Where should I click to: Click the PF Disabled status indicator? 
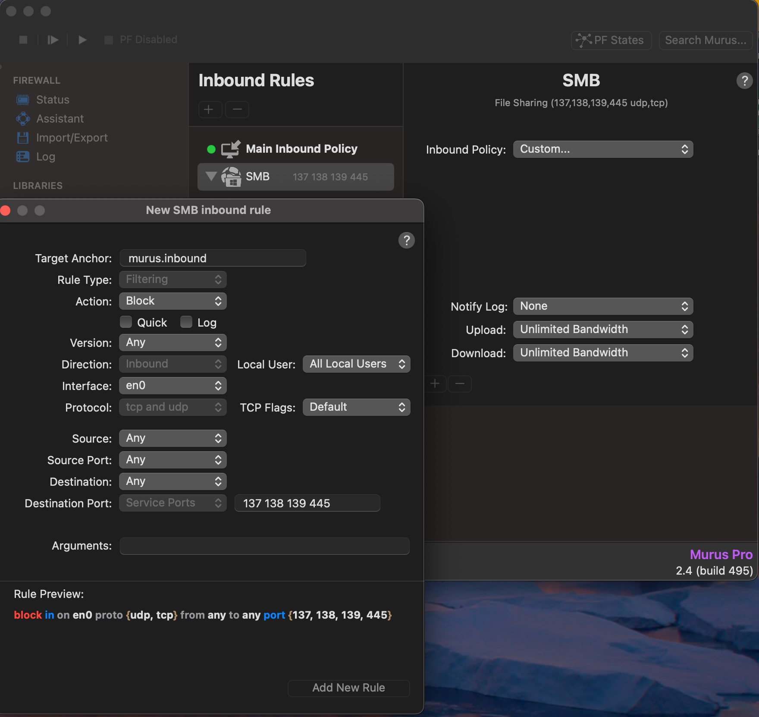click(141, 40)
